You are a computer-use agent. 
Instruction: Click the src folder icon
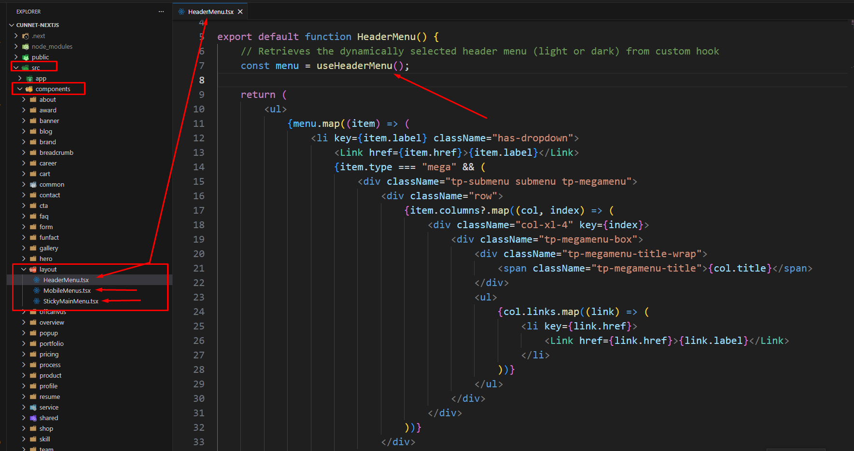[26, 68]
